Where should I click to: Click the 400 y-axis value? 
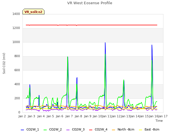point(17,84)
